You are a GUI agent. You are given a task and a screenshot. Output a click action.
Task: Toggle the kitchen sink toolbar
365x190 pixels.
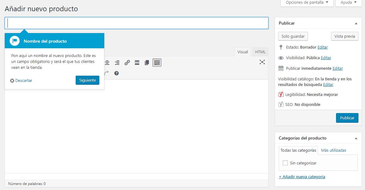click(157, 62)
